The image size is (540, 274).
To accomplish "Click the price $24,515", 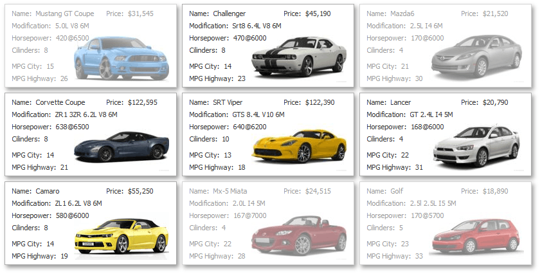I will (318, 191).
